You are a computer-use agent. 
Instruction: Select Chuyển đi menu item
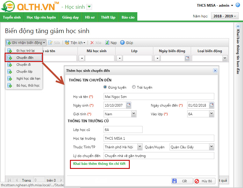click(x=24, y=65)
